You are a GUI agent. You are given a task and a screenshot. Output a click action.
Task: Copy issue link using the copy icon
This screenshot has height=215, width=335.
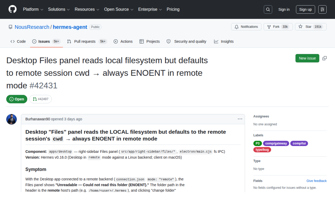pos(324,58)
